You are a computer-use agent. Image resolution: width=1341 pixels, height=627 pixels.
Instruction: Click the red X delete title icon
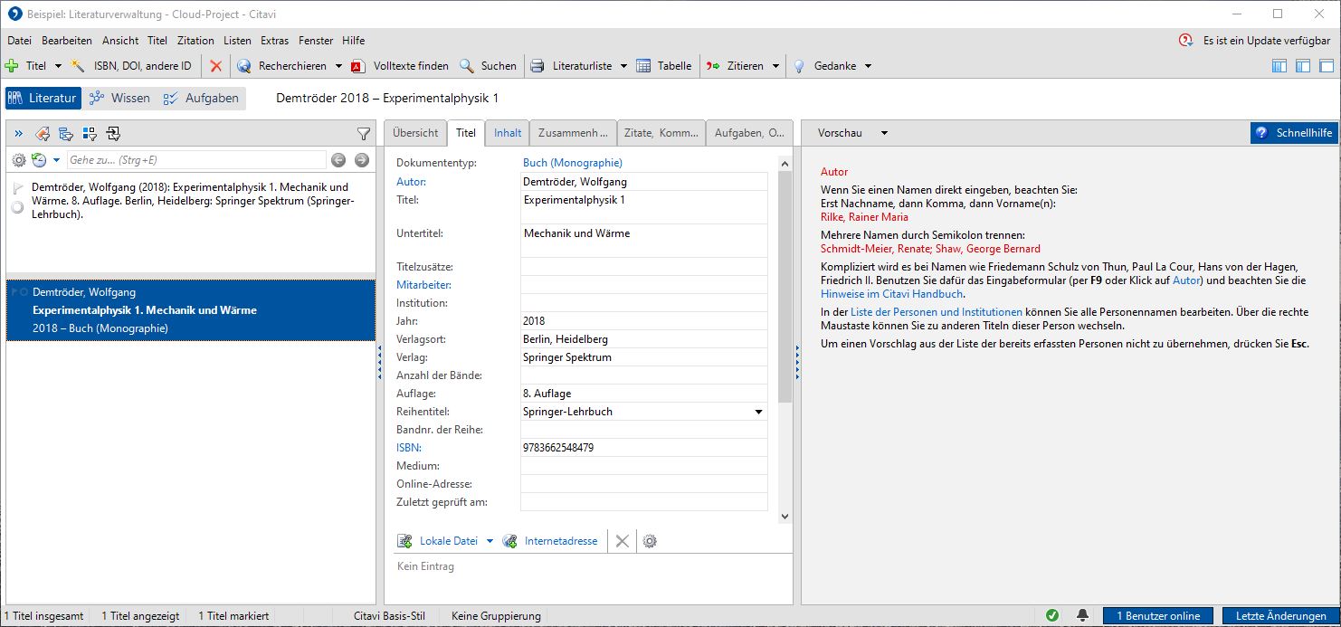coord(215,66)
